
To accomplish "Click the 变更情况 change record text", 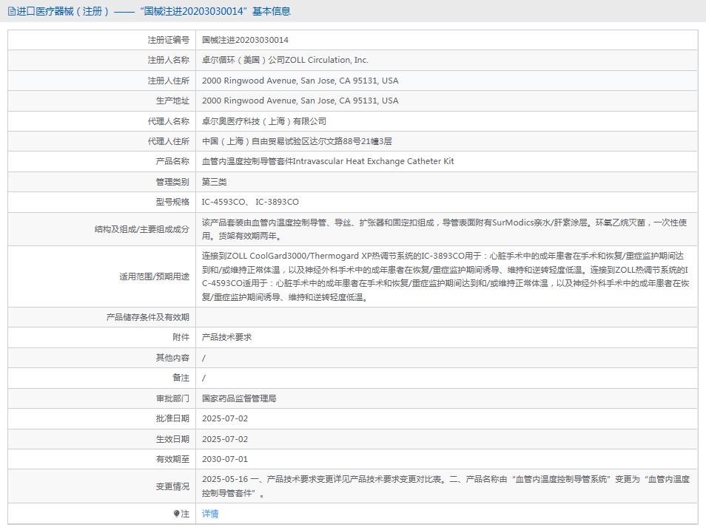I will tap(444, 486).
